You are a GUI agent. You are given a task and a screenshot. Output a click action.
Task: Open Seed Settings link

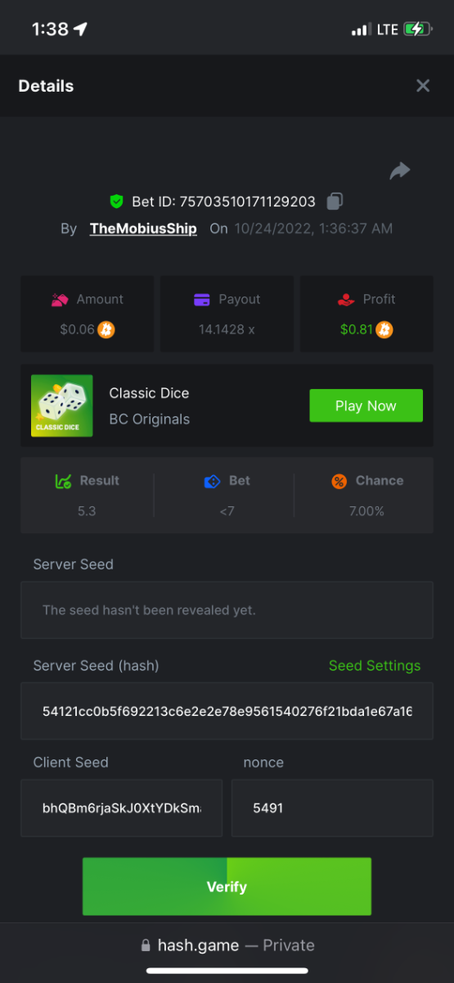tap(375, 666)
